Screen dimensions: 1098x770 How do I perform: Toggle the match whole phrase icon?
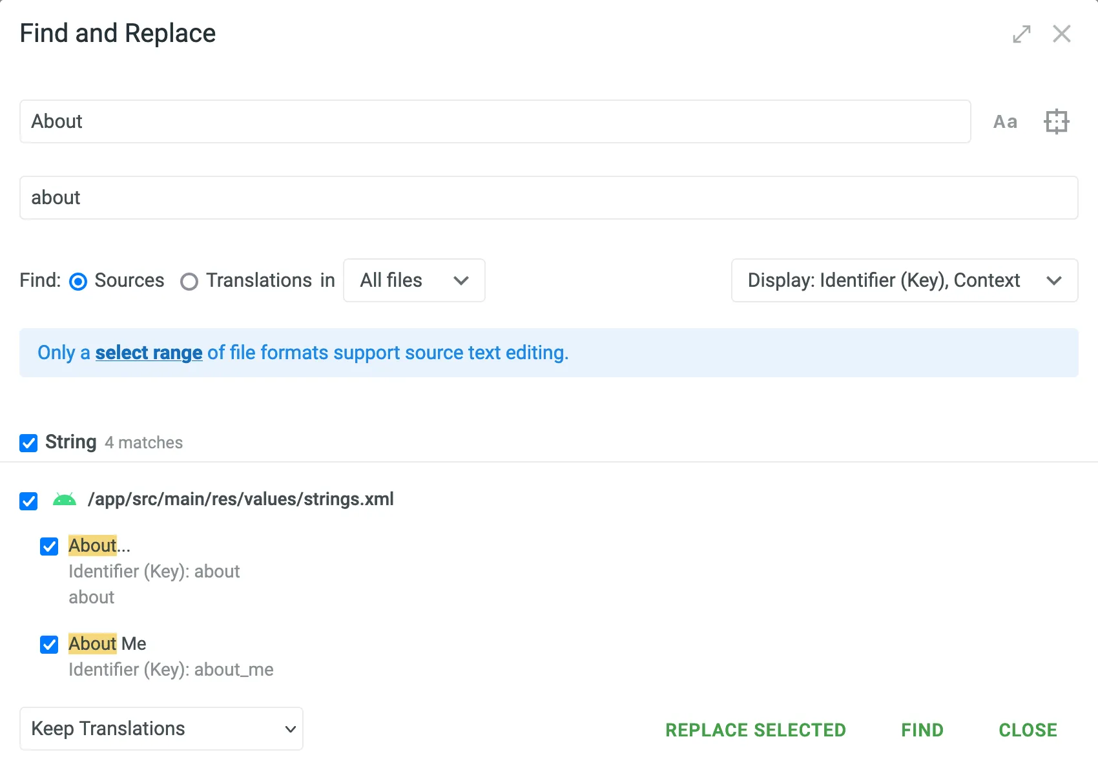click(x=1056, y=121)
